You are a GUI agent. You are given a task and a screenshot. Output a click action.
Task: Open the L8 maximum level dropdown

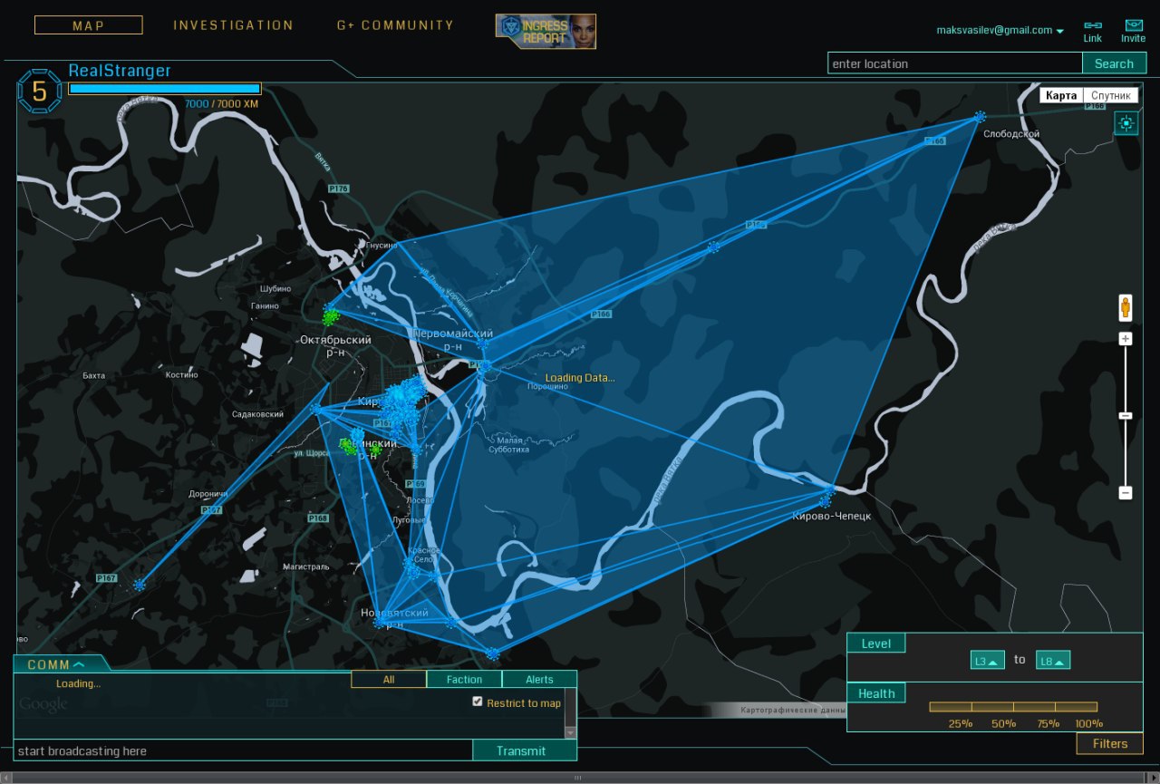tap(1053, 661)
